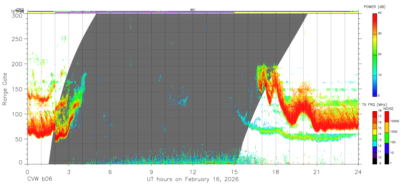
Task: Click the 'NOISE' legend title
Action: (388, 108)
